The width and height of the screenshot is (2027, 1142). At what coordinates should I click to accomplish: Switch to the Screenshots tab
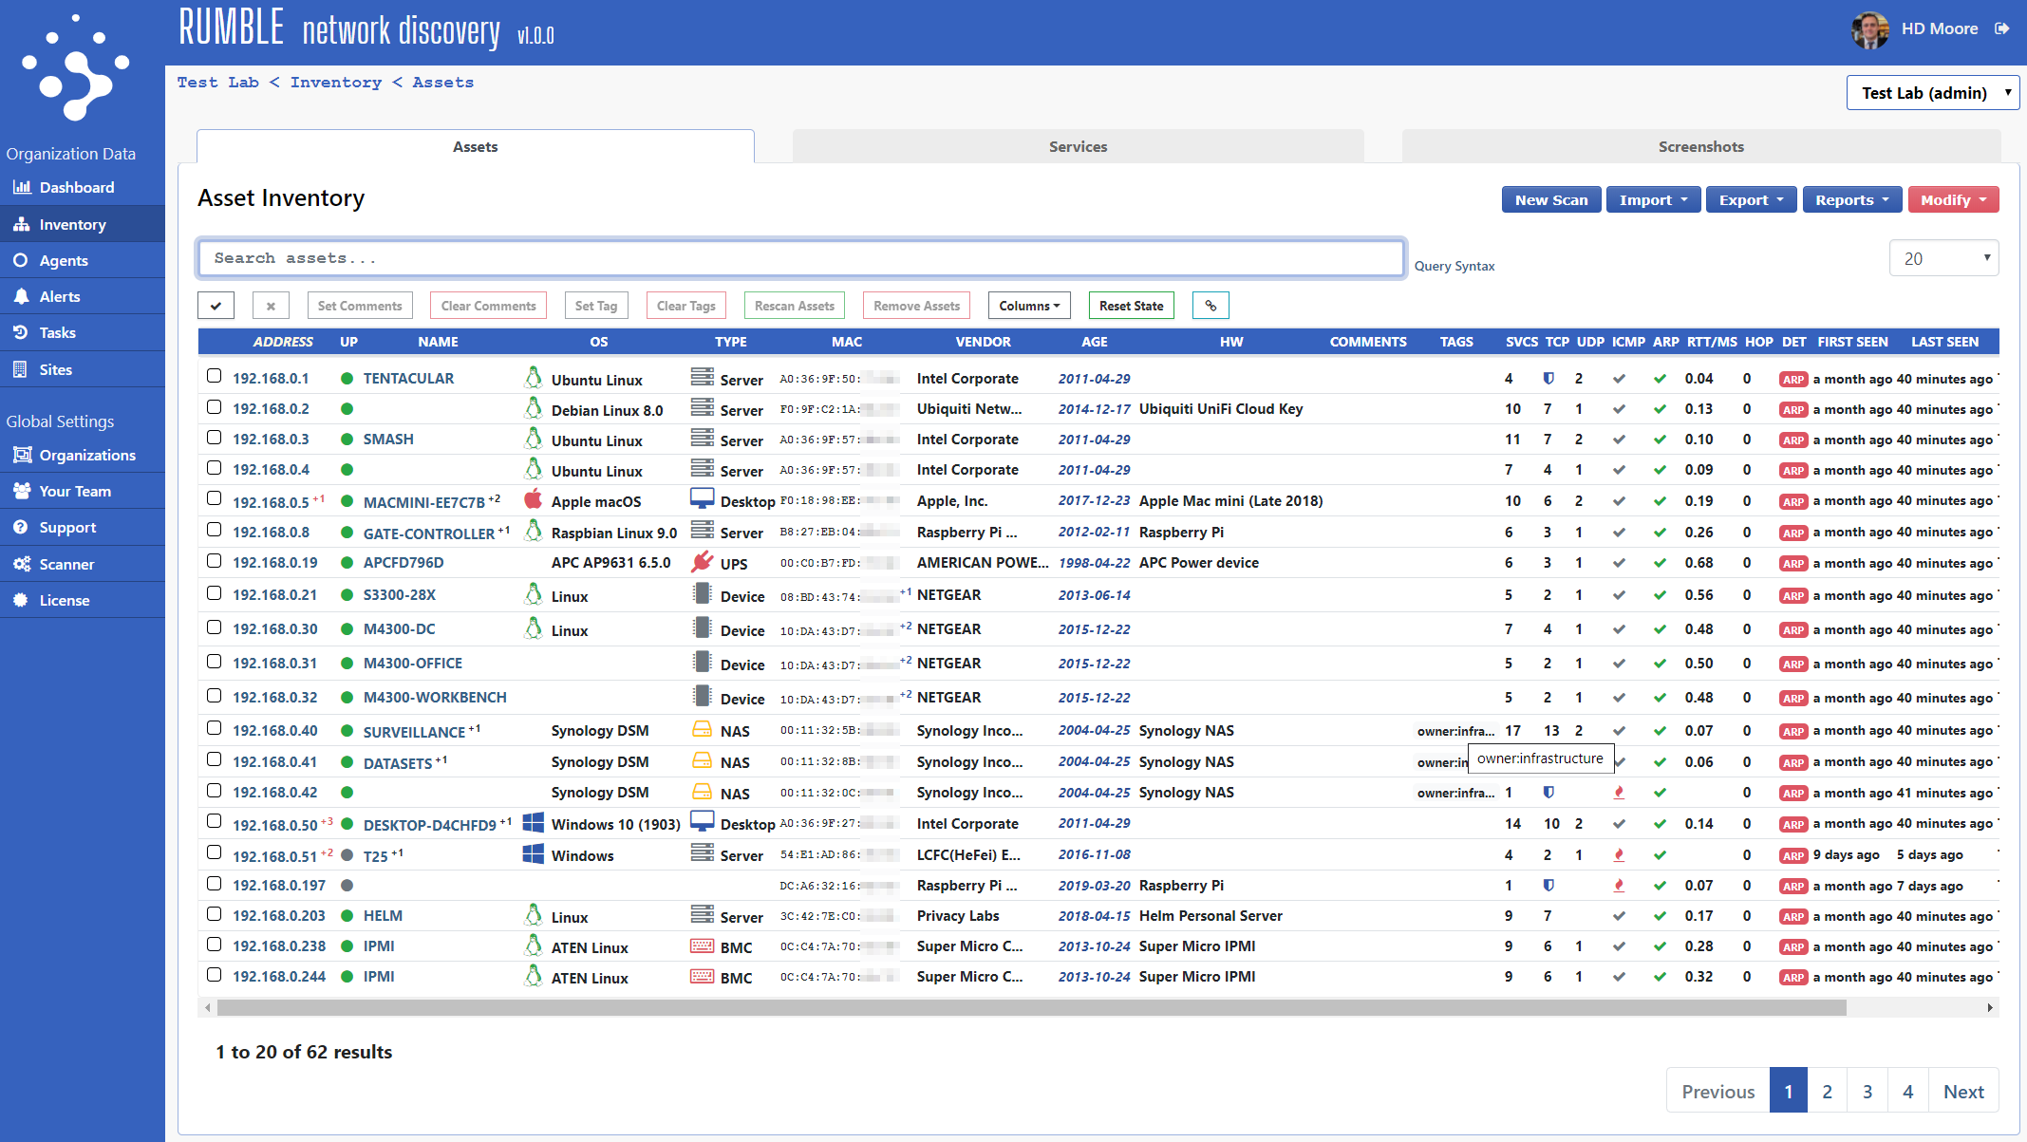coord(1700,147)
